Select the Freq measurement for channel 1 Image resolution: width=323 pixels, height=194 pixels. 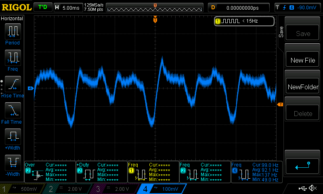pyautogui.click(x=153, y=172)
